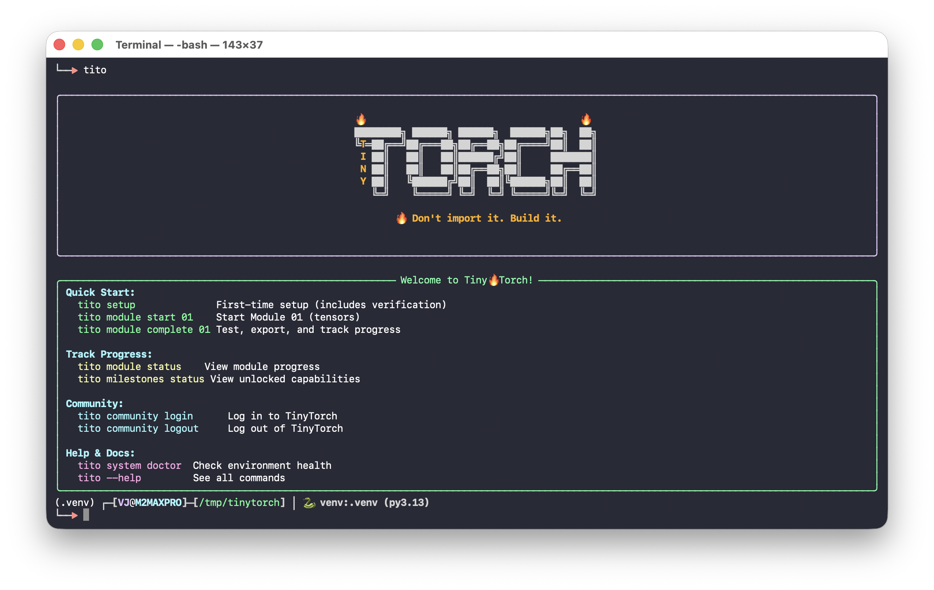
Task: Click tito community logout
Action: [138, 428]
